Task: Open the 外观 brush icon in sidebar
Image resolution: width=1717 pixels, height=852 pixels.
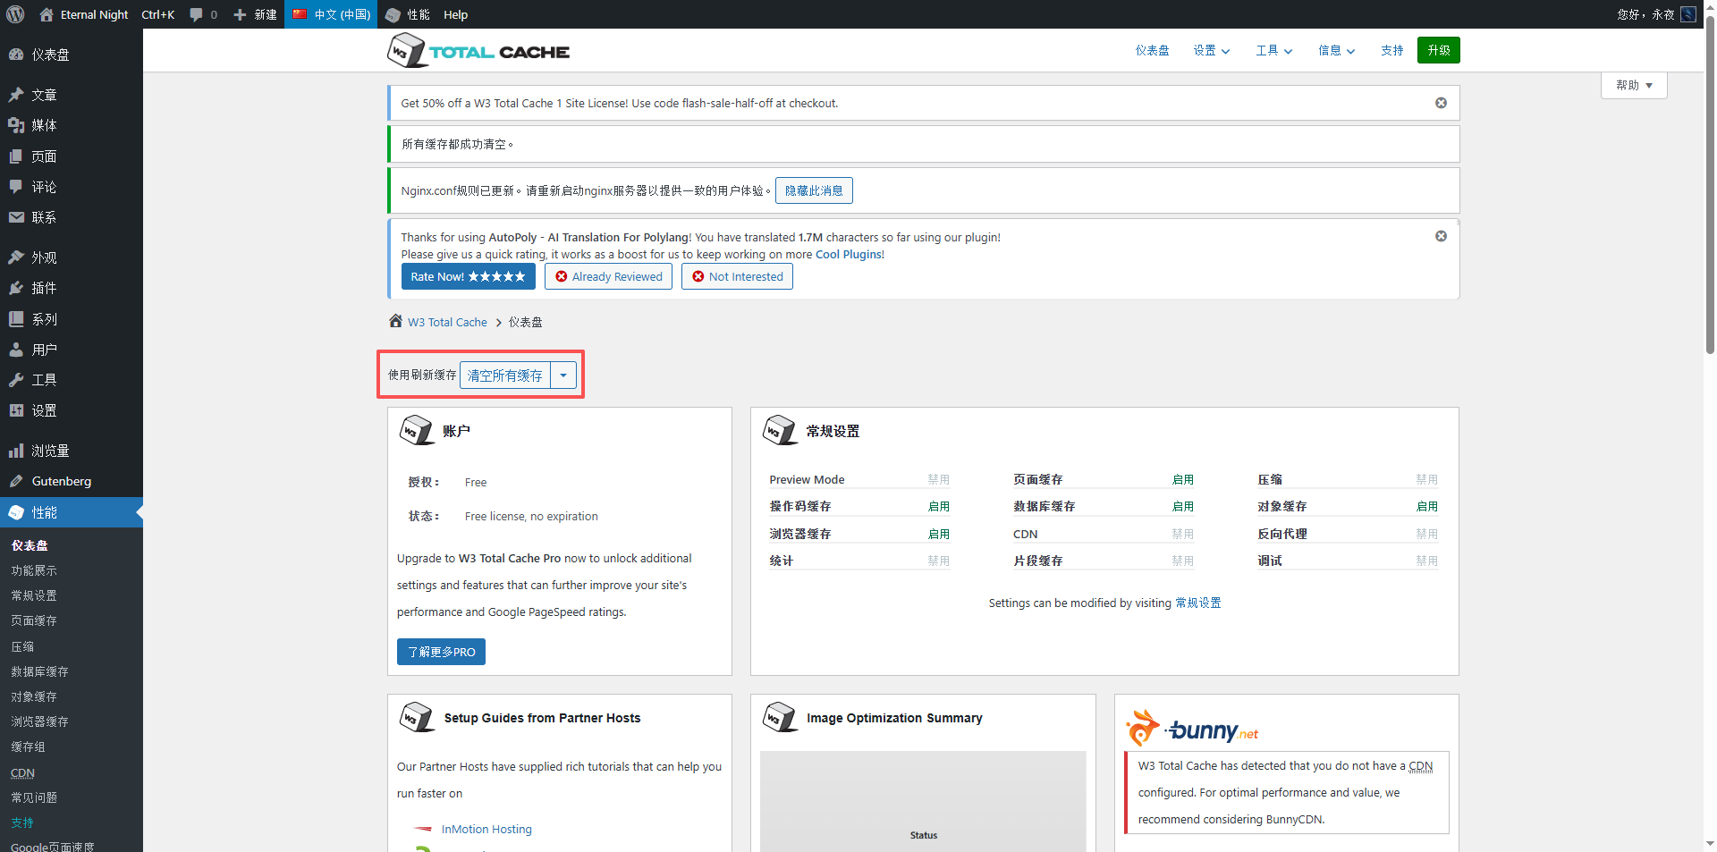Action: tap(16, 257)
